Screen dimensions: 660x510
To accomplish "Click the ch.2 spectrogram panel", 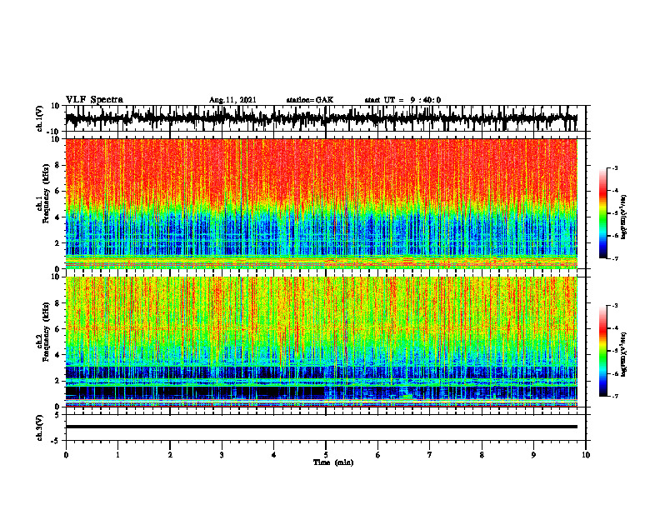I will tap(322, 342).
